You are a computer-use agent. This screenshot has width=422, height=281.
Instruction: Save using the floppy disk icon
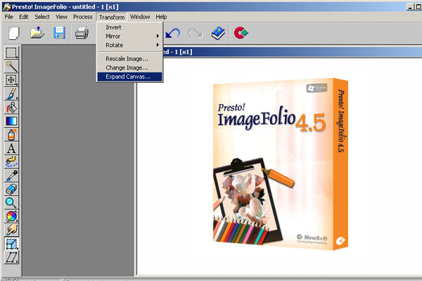click(59, 33)
